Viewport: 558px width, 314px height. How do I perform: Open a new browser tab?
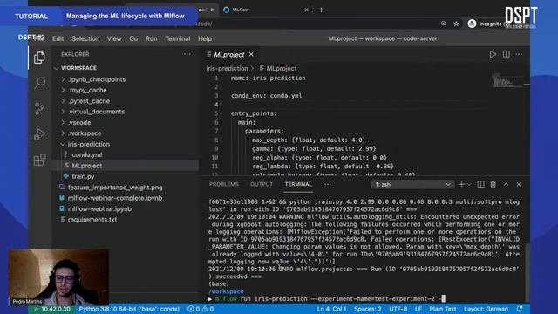pyautogui.click(x=321, y=10)
